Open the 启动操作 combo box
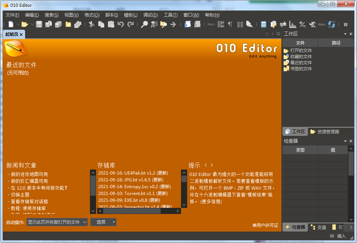 click(x=57, y=222)
